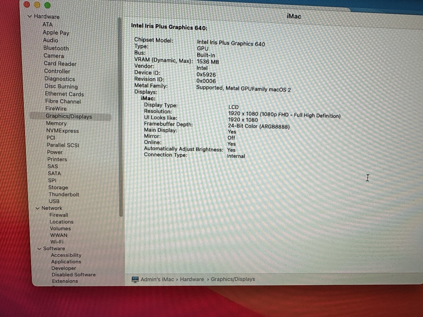Viewport: 423px width, 317px height.
Task: Collapse the Hardware section chevron
Action: point(30,16)
